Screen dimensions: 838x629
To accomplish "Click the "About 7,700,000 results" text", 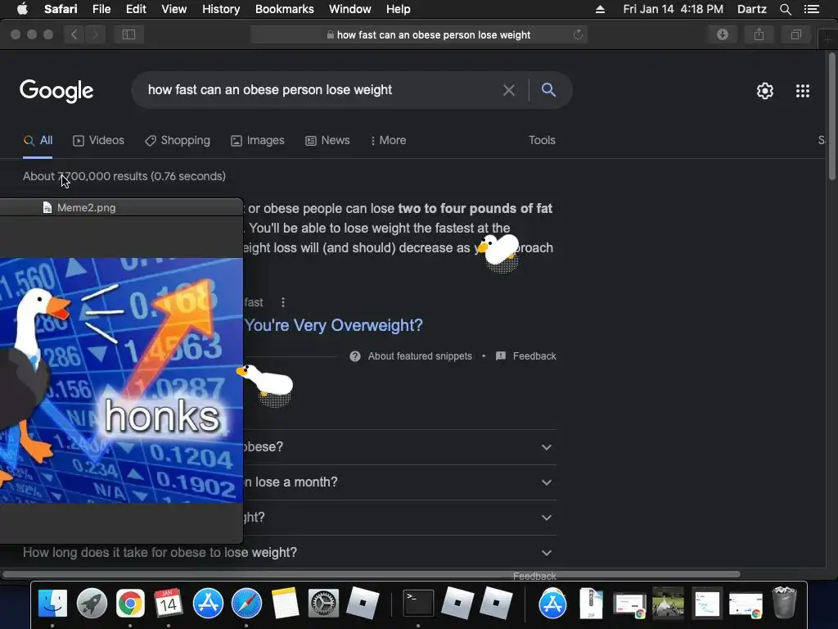I will (85, 176).
